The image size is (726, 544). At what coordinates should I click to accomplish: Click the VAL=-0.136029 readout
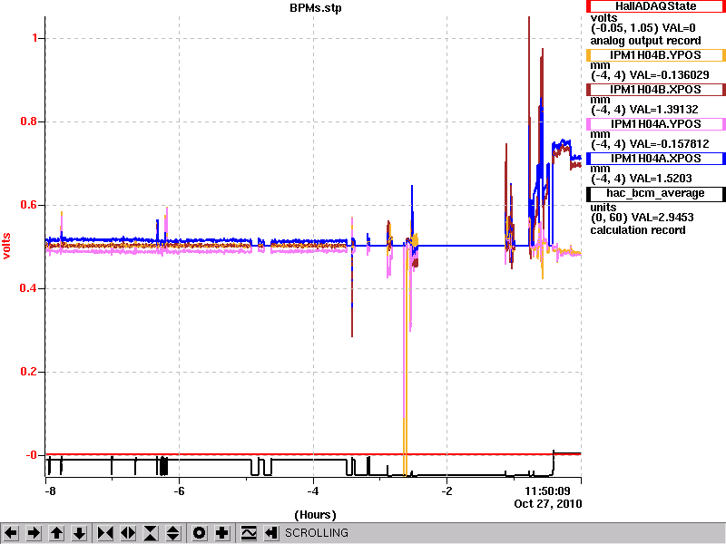coord(670,75)
